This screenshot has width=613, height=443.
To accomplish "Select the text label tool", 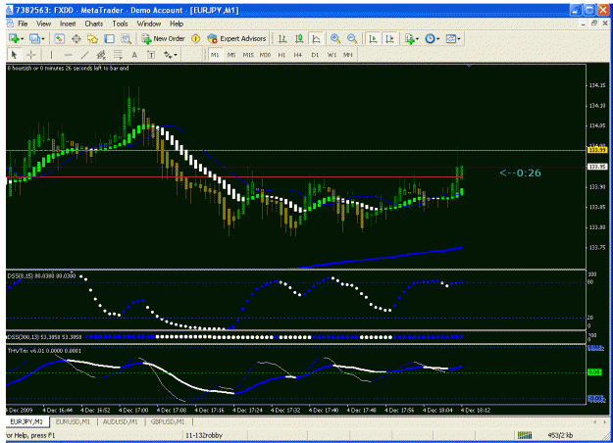I will point(151,55).
